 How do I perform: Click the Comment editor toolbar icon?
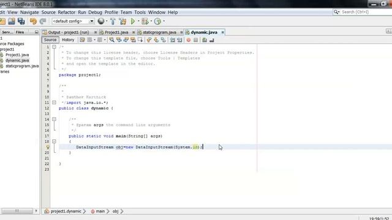click(x=205, y=40)
